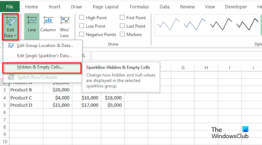The width and height of the screenshot is (262, 145).
Task: Open the Formulas ribbon tab
Action: (139, 7)
